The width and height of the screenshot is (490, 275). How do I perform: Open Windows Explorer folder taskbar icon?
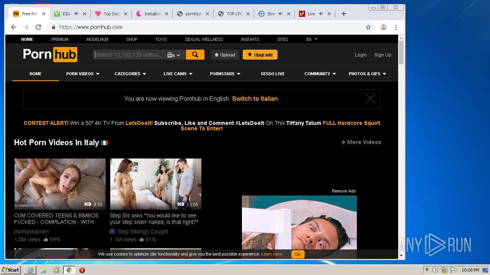coord(43,270)
